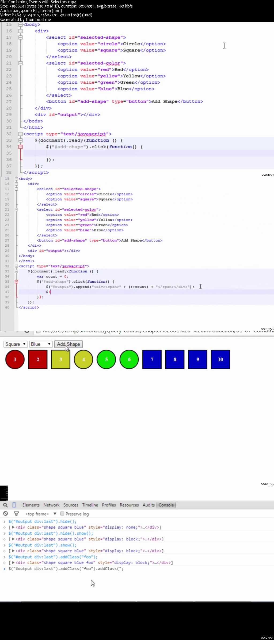
Task: Click the $("#output").append code line 36
Action: tap(120, 287)
